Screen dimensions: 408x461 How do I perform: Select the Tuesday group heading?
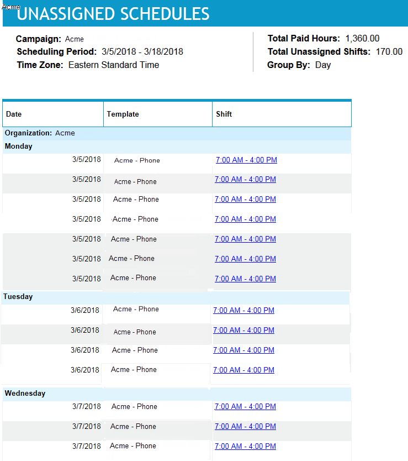(175, 297)
